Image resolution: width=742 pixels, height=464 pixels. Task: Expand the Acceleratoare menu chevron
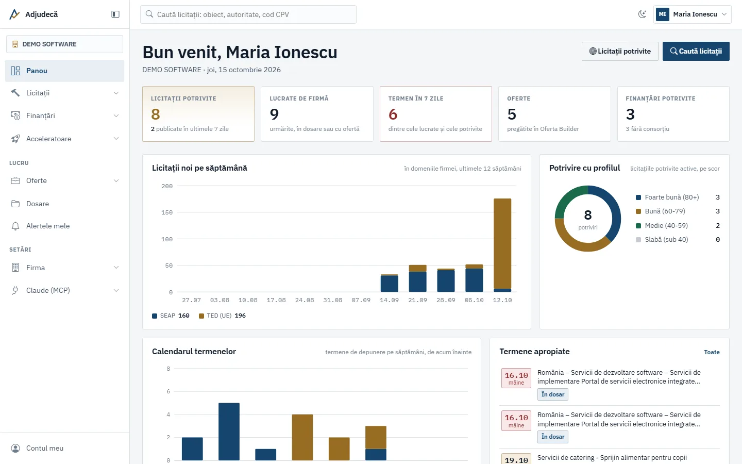(116, 139)
